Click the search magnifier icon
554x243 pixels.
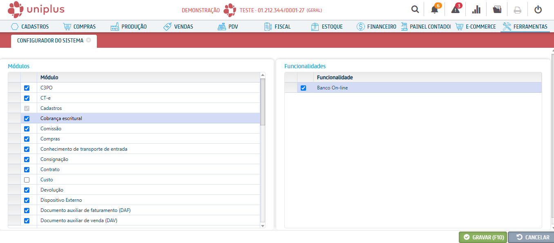point(415,9)
